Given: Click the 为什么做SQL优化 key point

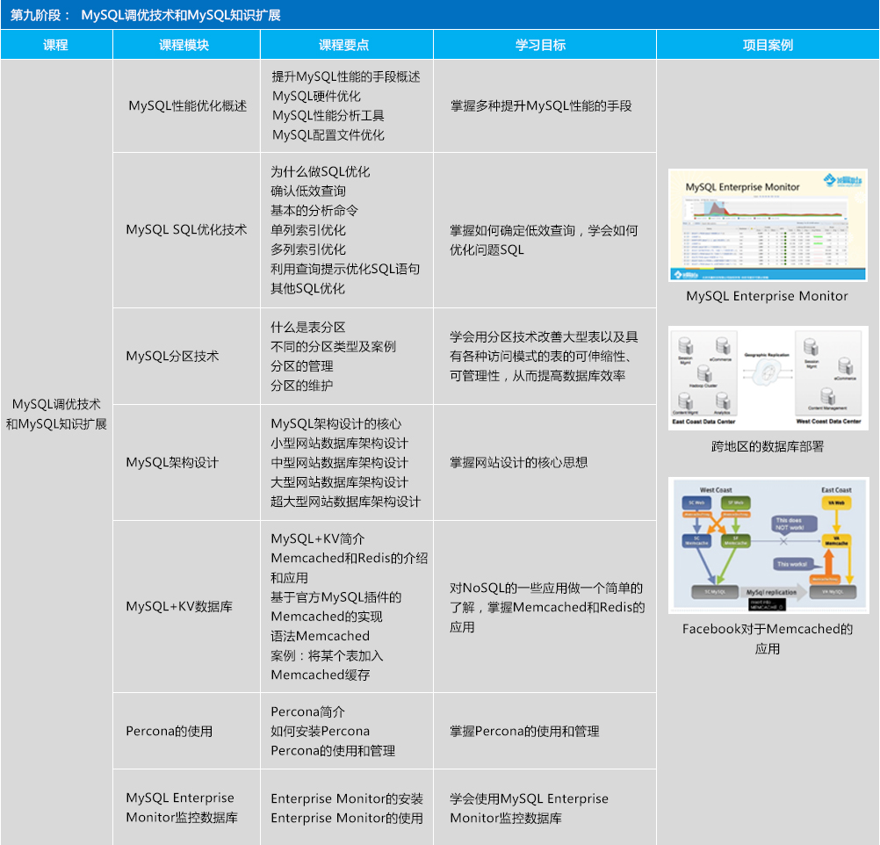Looking at the screenshot, I should point(320,172).
